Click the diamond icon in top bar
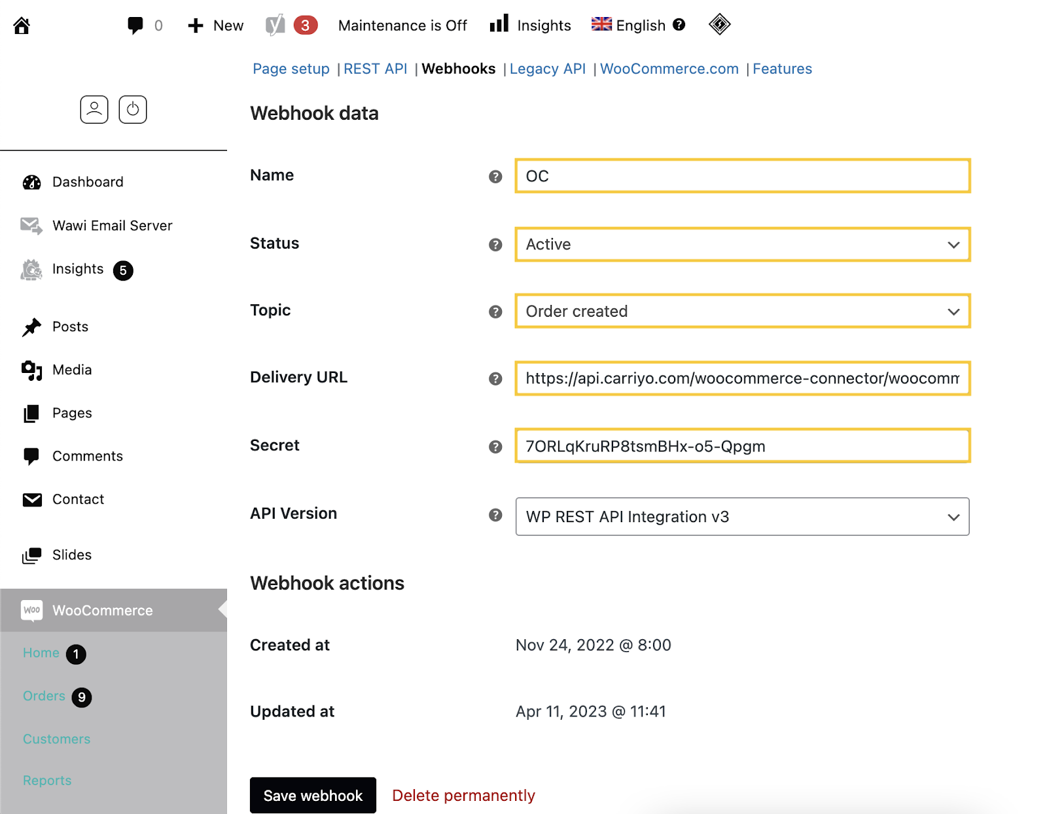1047x814 pixels. coord(719,25)
